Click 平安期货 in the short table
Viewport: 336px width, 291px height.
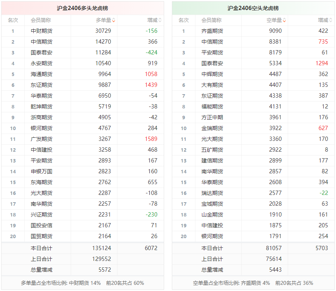[x=212, y=52]
